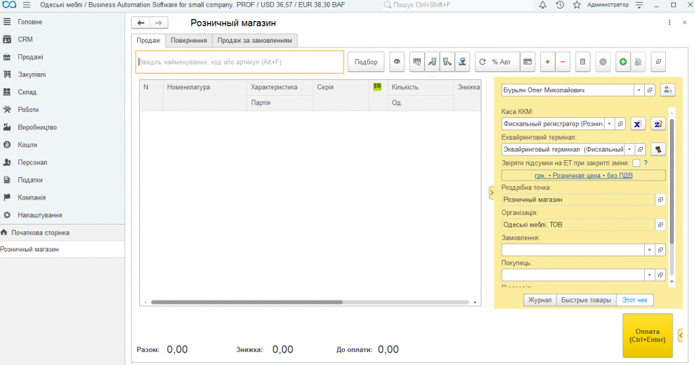
Task: Expand Покупець dropdown arrow
Action: (650, 275)
